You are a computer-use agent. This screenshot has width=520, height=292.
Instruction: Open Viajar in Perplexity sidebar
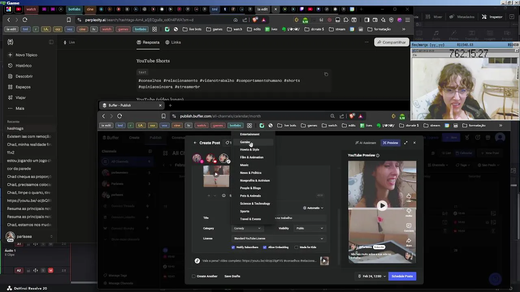[x=17, y=98]
